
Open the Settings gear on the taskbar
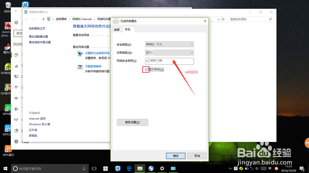point(162,168)
